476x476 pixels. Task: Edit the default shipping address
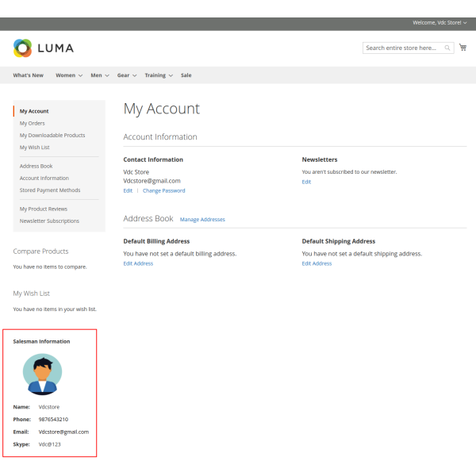tap(317, 263)
